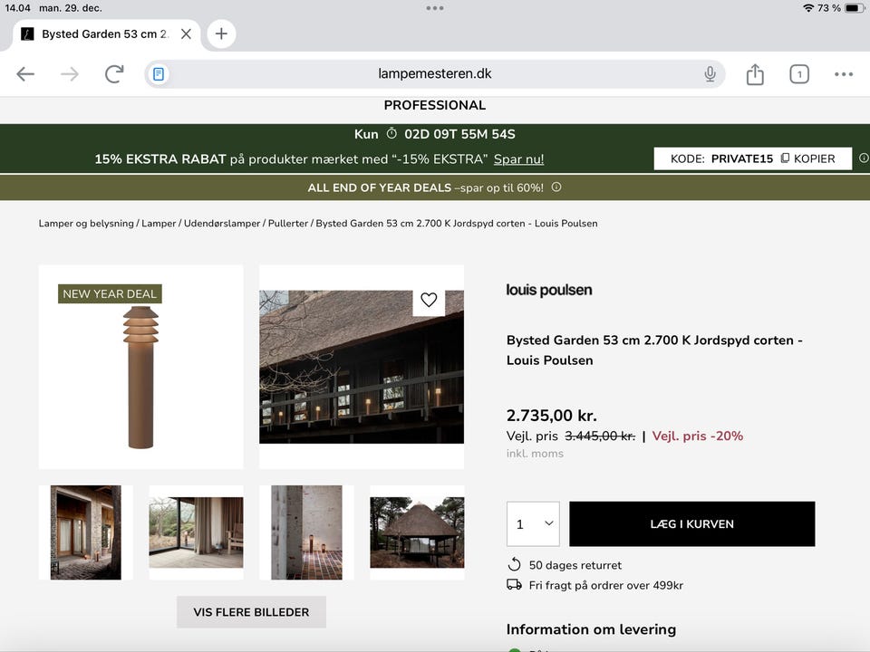Screen dimensions: 870x652
Task: Click the free shipping truck icon
Action: click(x=515, y=584)
